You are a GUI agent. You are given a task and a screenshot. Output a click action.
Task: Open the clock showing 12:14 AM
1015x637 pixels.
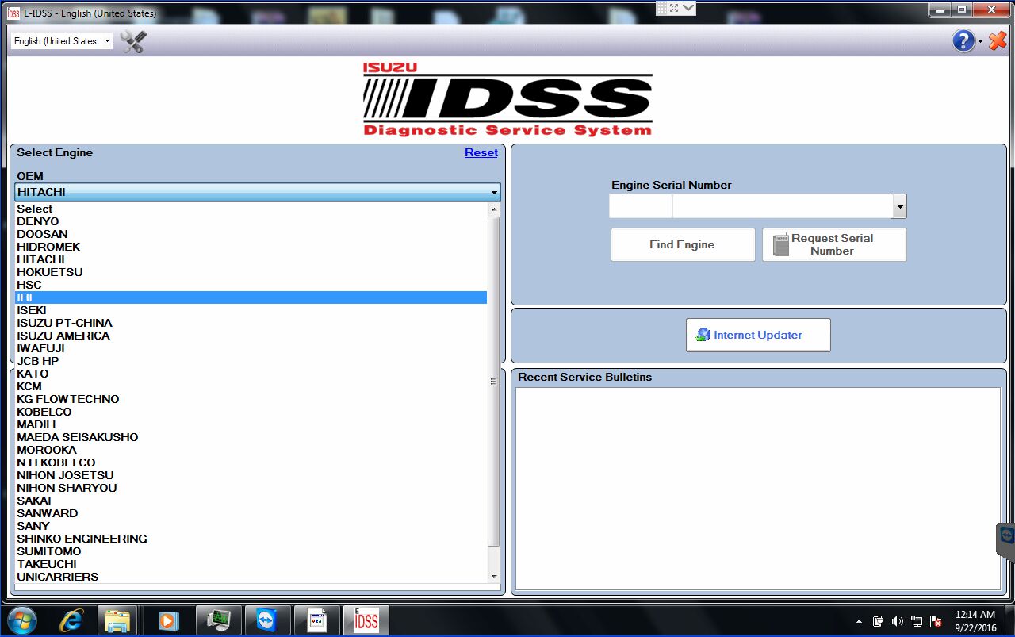coord(975,615)
